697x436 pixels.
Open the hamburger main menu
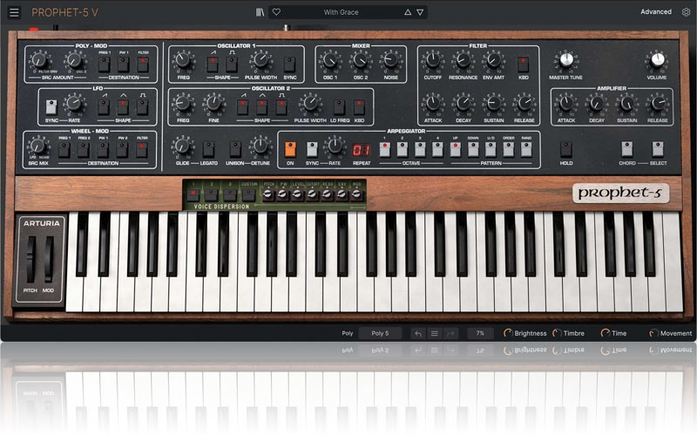[x=14, y=12]
